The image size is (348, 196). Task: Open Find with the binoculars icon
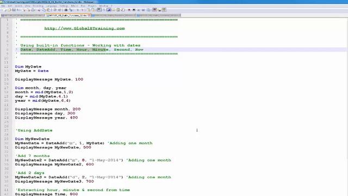(x=66, y=10)
